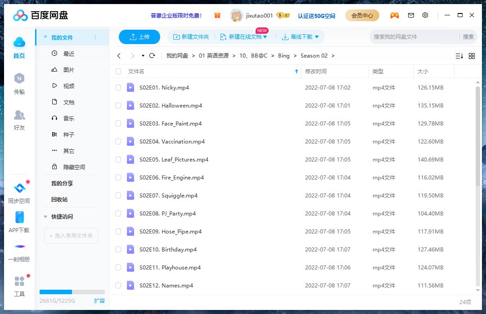The image size is (486, 314).
Task: Open the 工具 tools icon
Action: click(x=19, y=281)
